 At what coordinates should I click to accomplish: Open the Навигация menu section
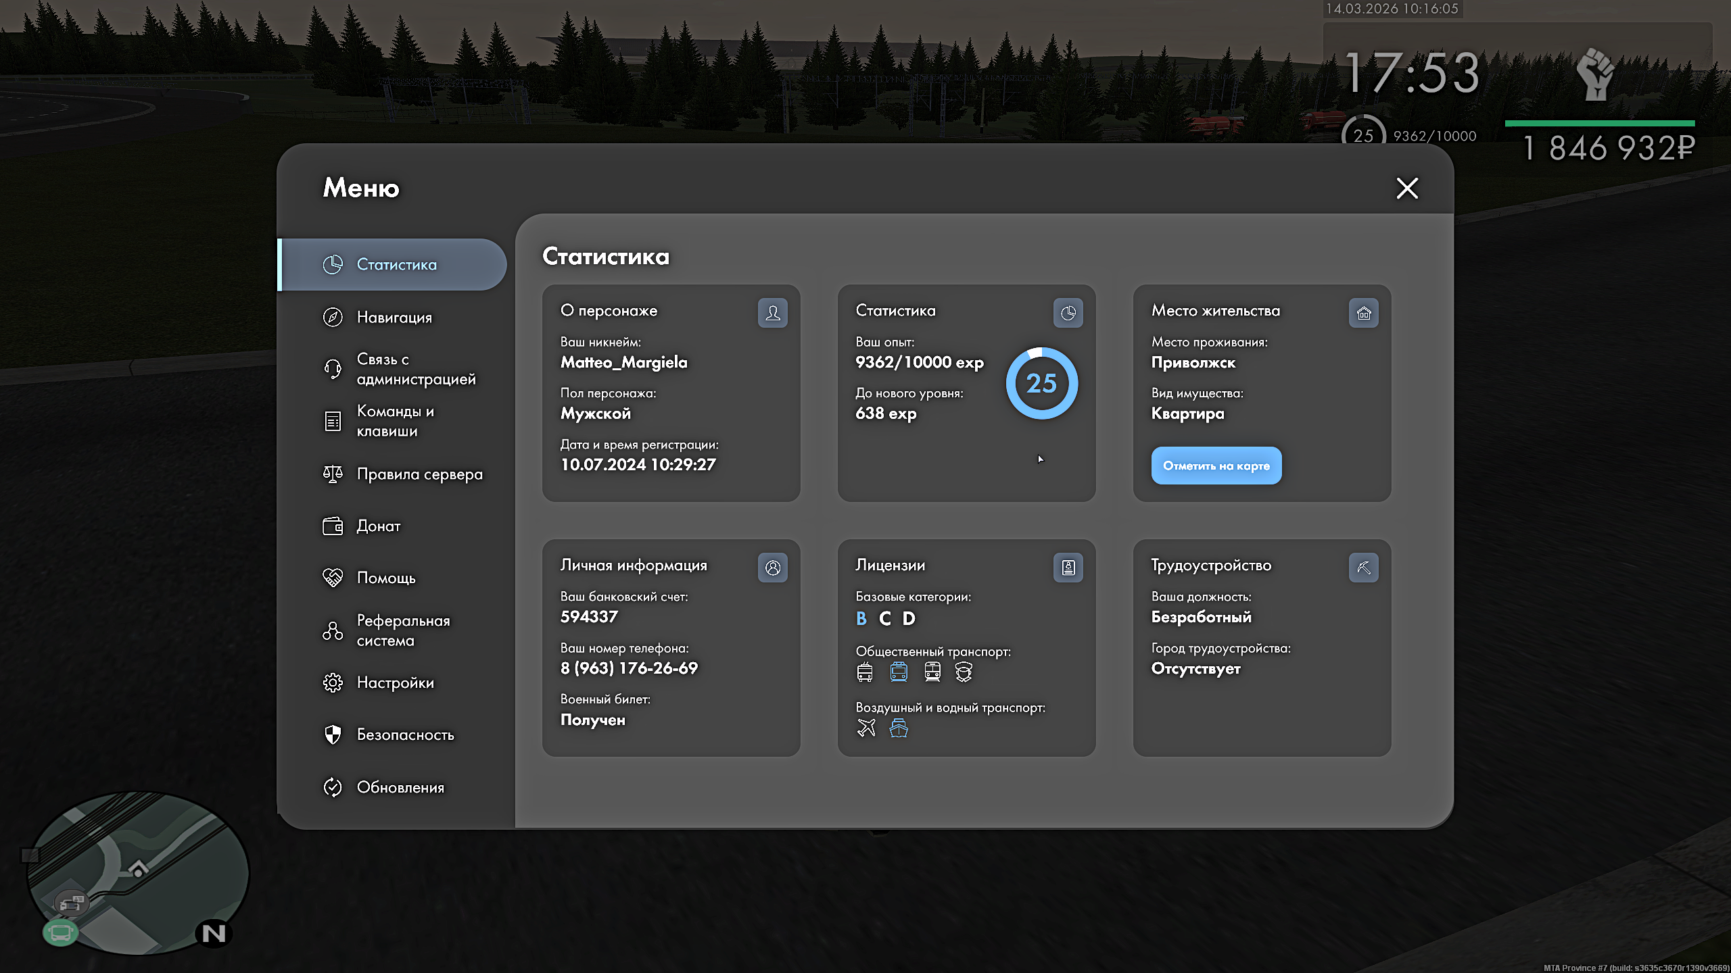pos(394,317)
